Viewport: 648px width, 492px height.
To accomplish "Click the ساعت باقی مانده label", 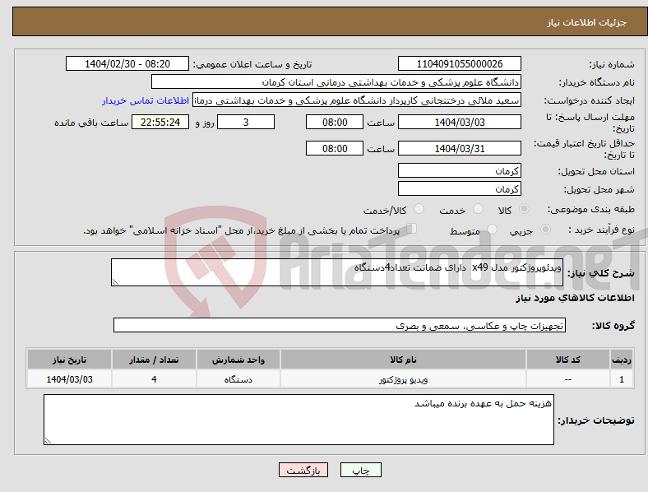I will 91,123.
